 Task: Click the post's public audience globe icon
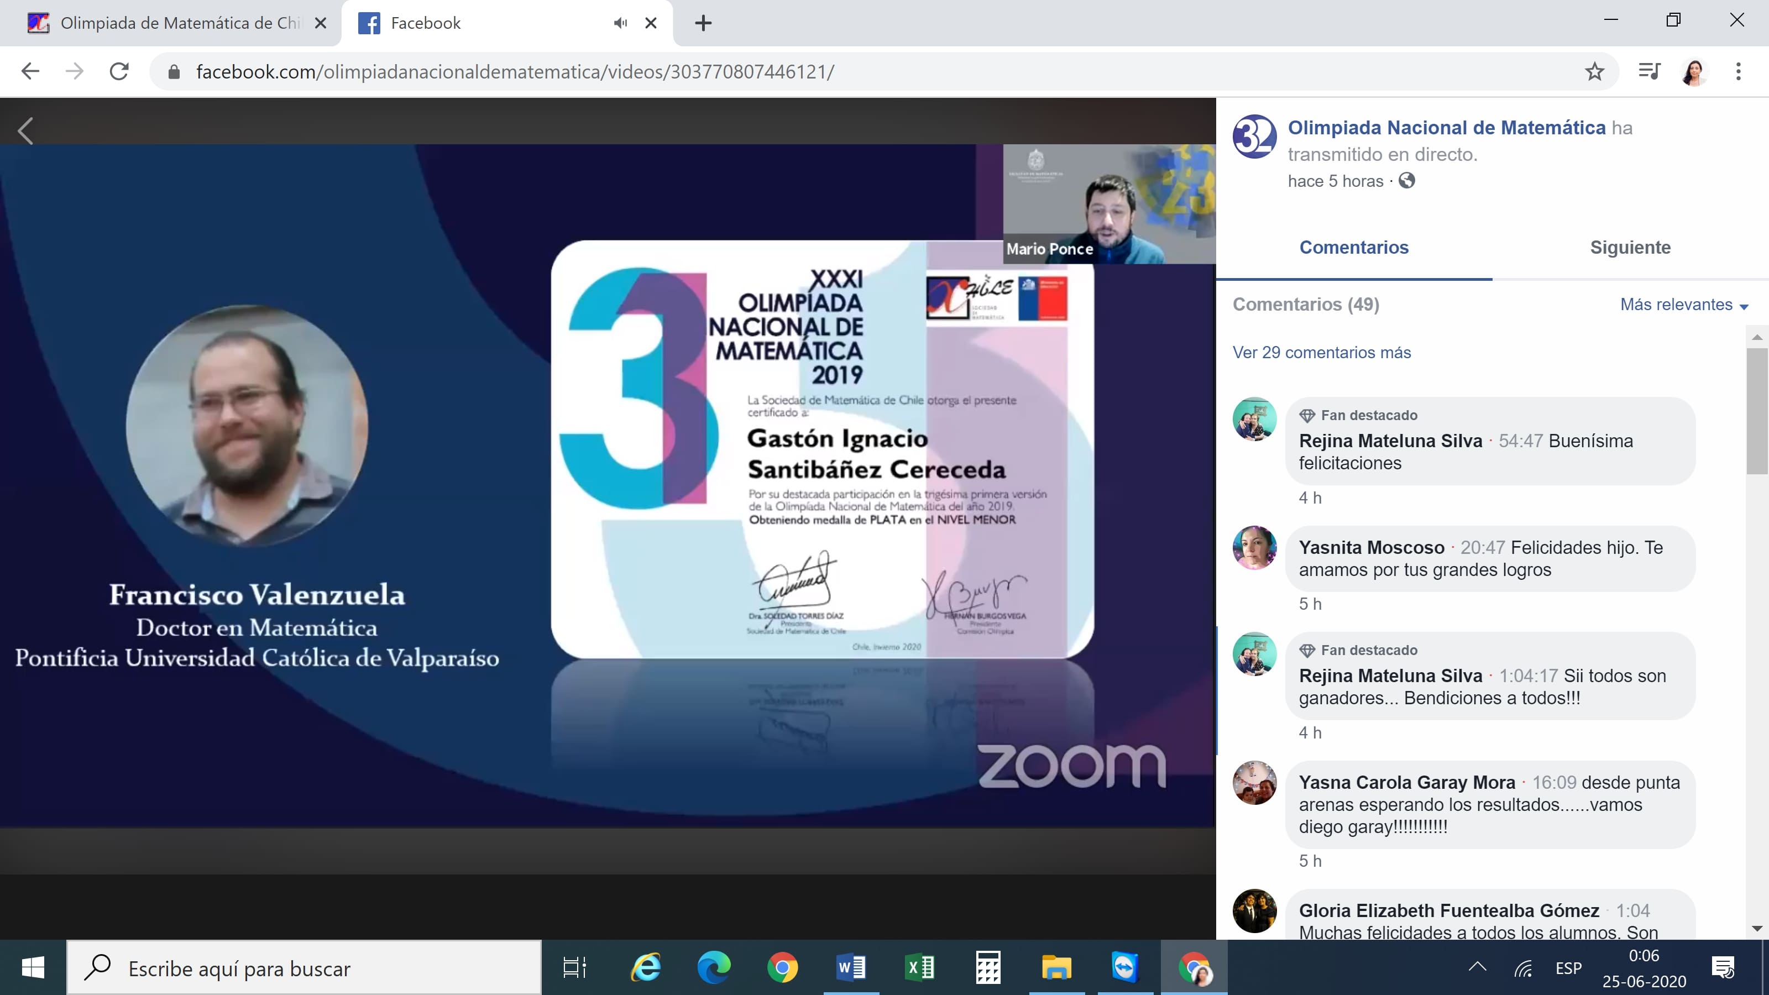tap(1406, 181)
